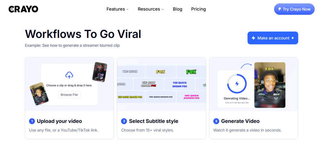Click lightning bolt icon in Try Crayo Now
This screenshot has width=327, height=152.
280,9
